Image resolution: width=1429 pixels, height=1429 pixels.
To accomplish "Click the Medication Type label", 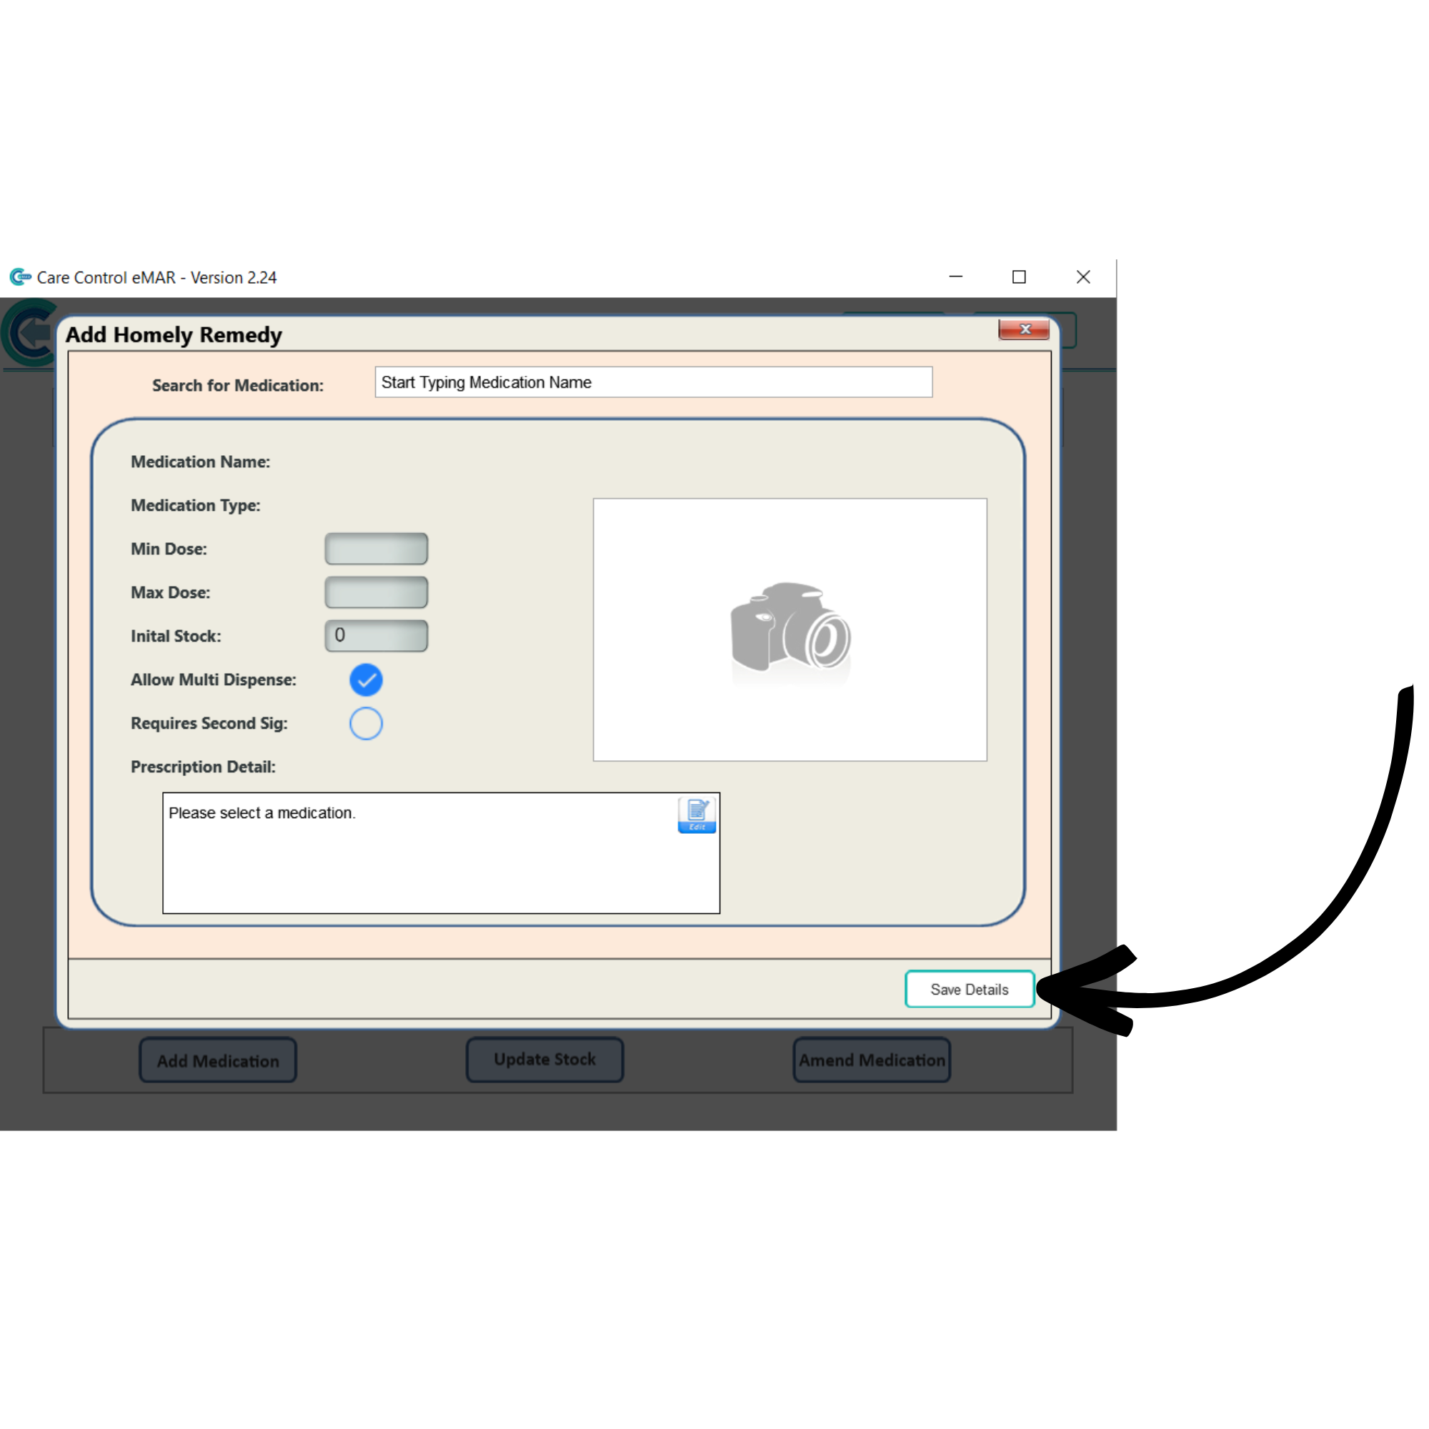I will coord(195,505).
